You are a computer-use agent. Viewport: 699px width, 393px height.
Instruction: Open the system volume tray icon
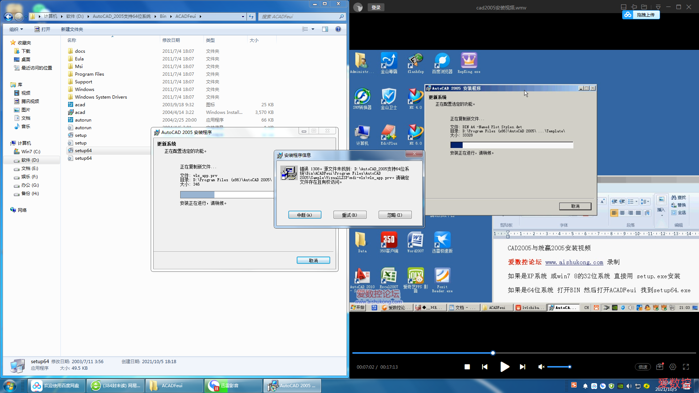[629, 386]
